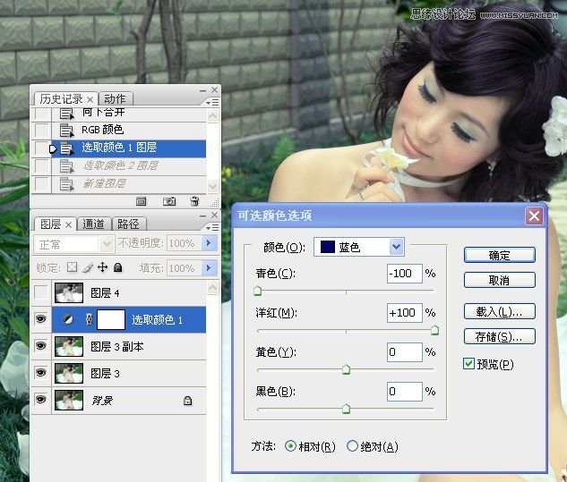This screenshot has height=482, width=567.
Task: Uncheck the 预览(P) preview checkbox
Action: [468, 363]
